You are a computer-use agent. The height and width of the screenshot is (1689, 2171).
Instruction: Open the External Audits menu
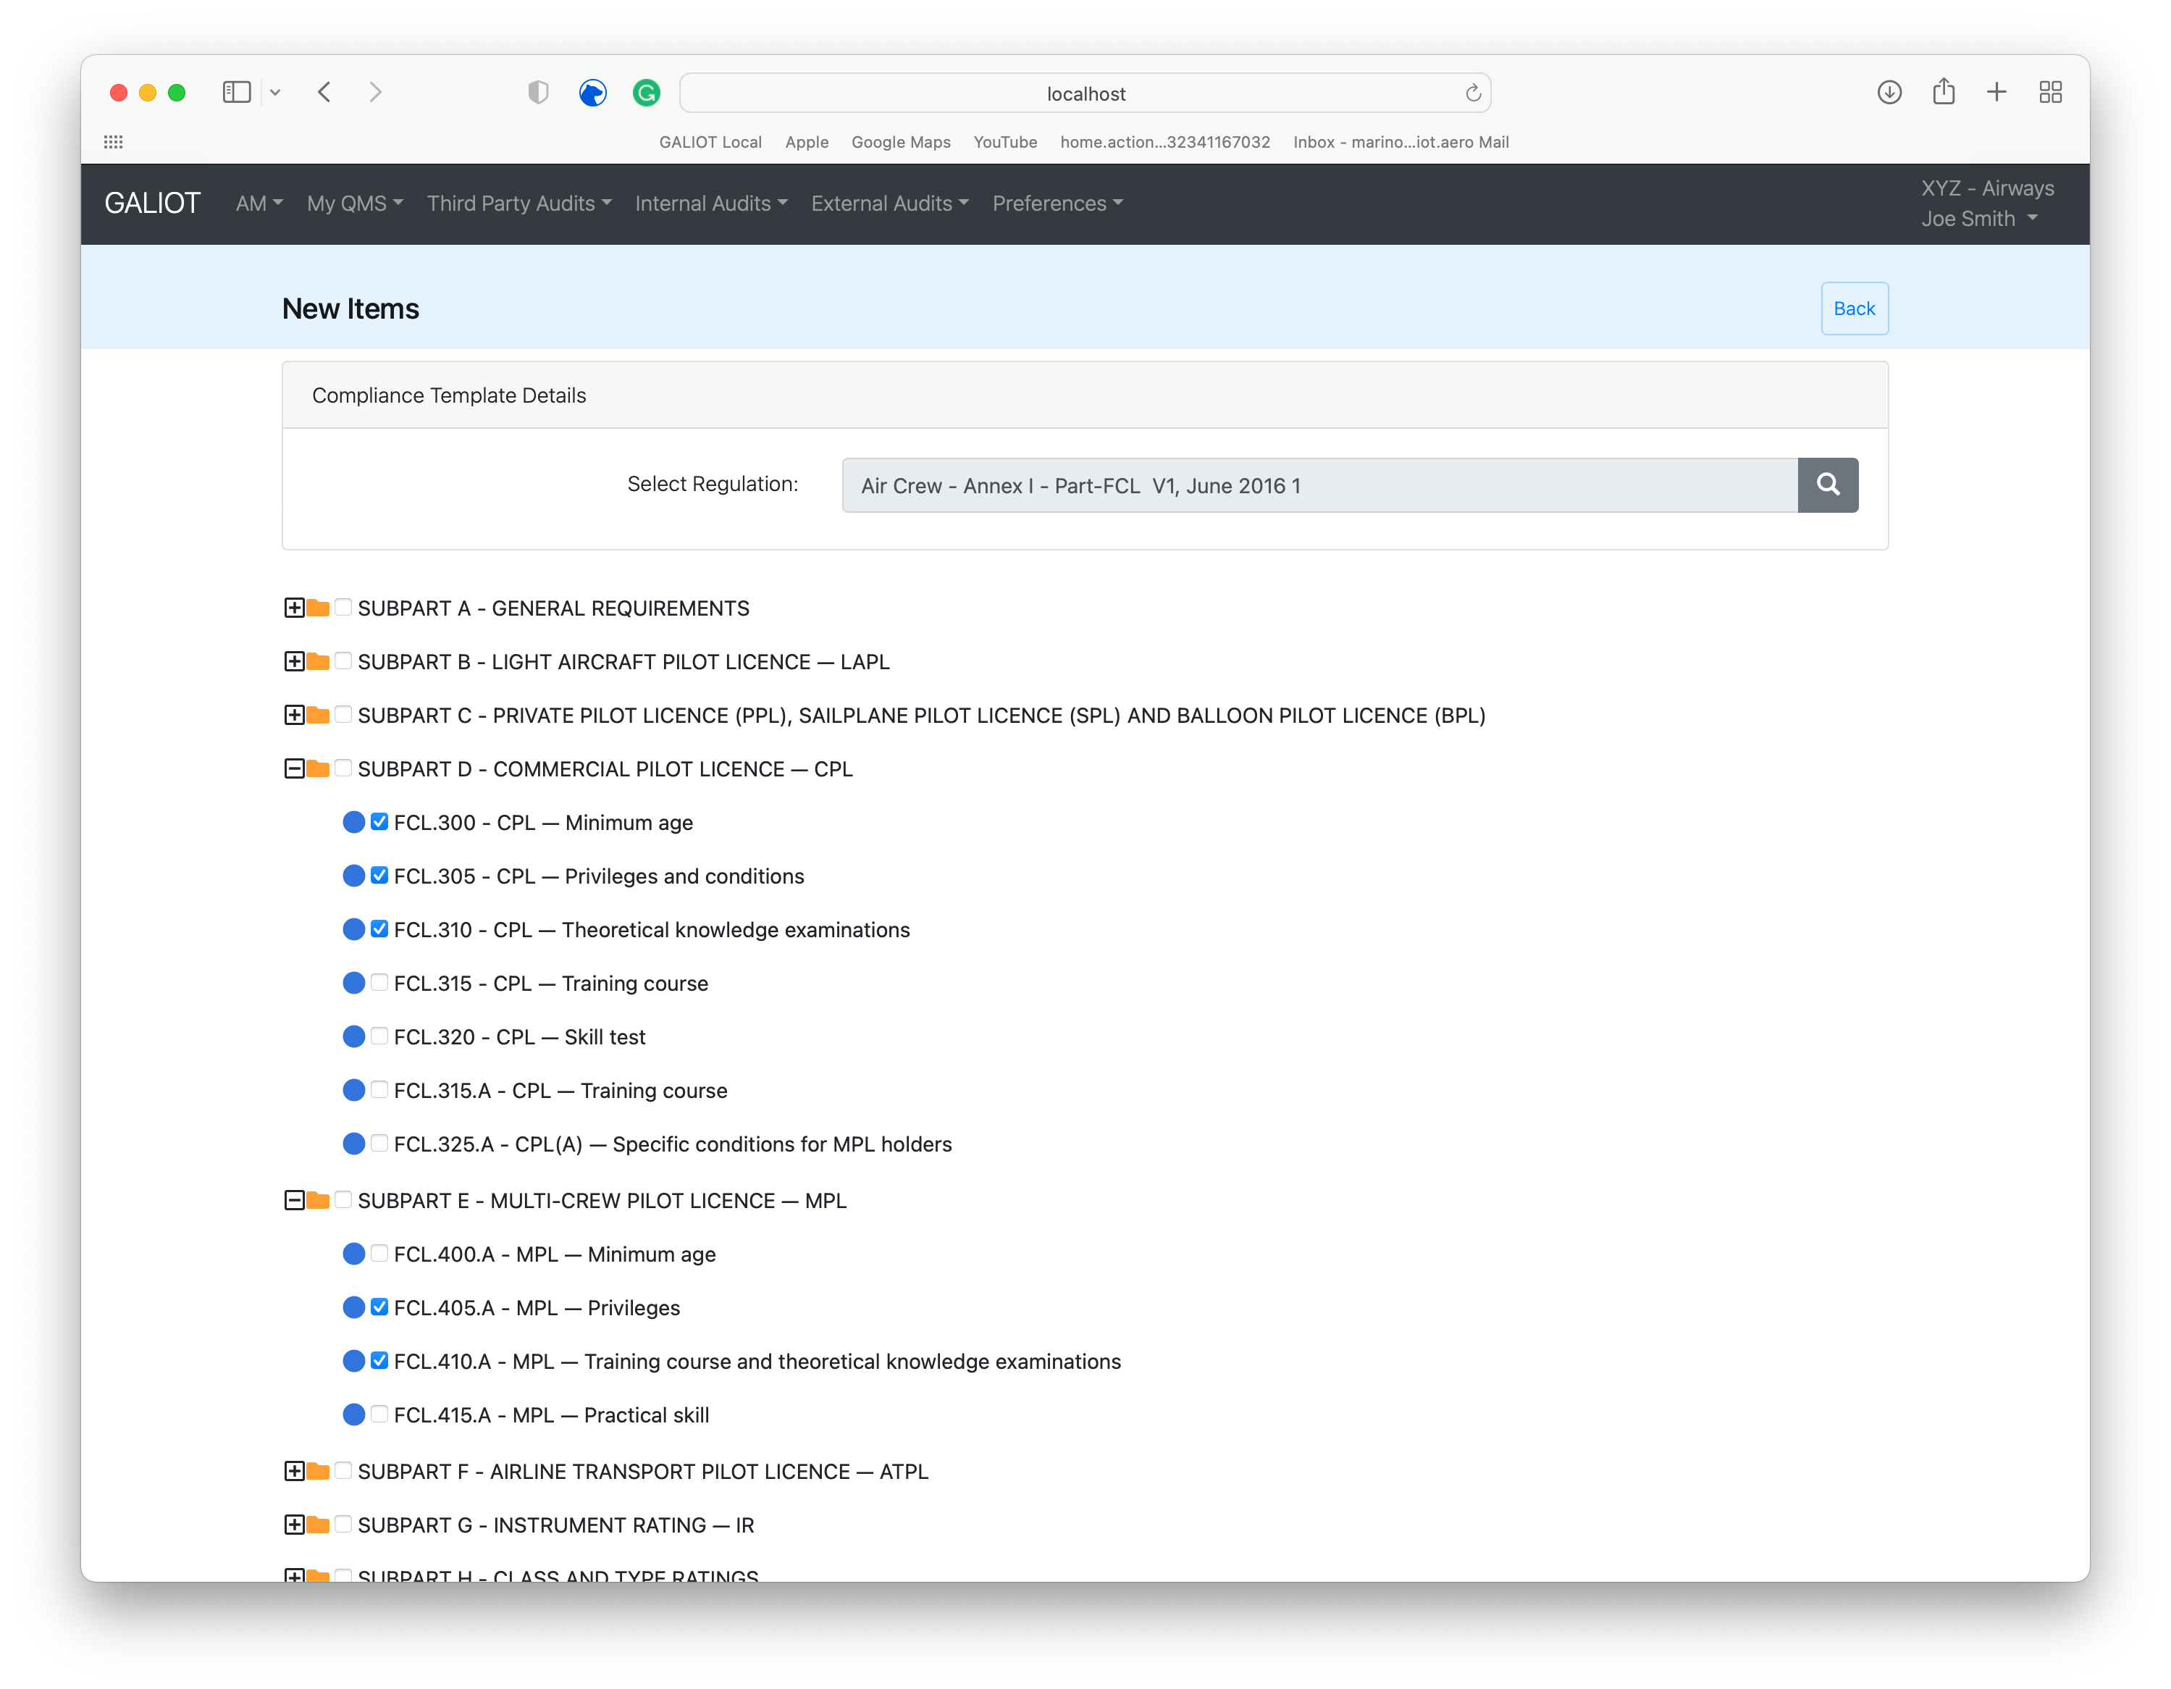890,203
